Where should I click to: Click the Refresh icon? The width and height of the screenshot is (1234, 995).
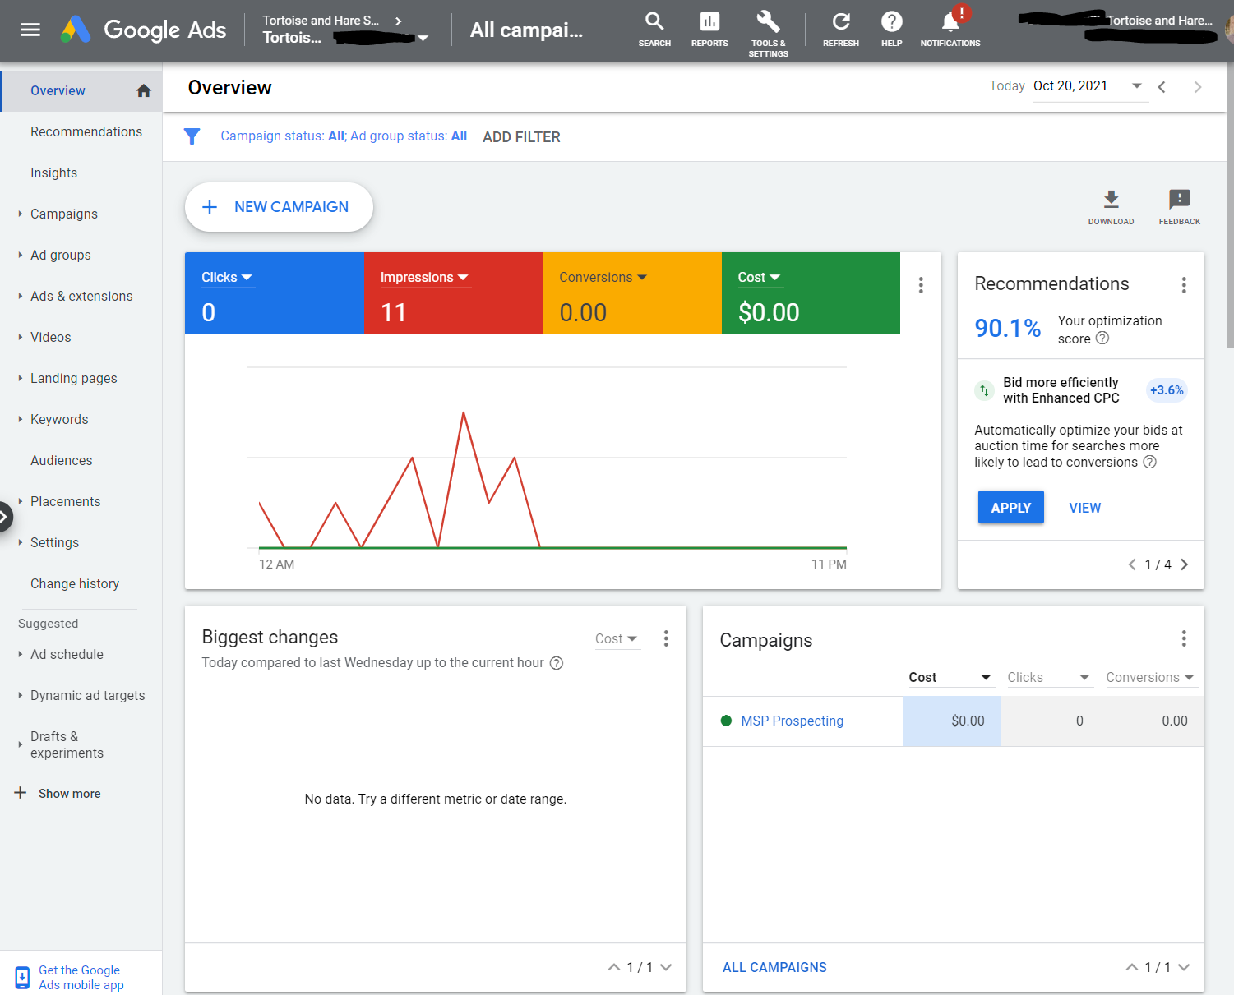(x=840, y=22)
